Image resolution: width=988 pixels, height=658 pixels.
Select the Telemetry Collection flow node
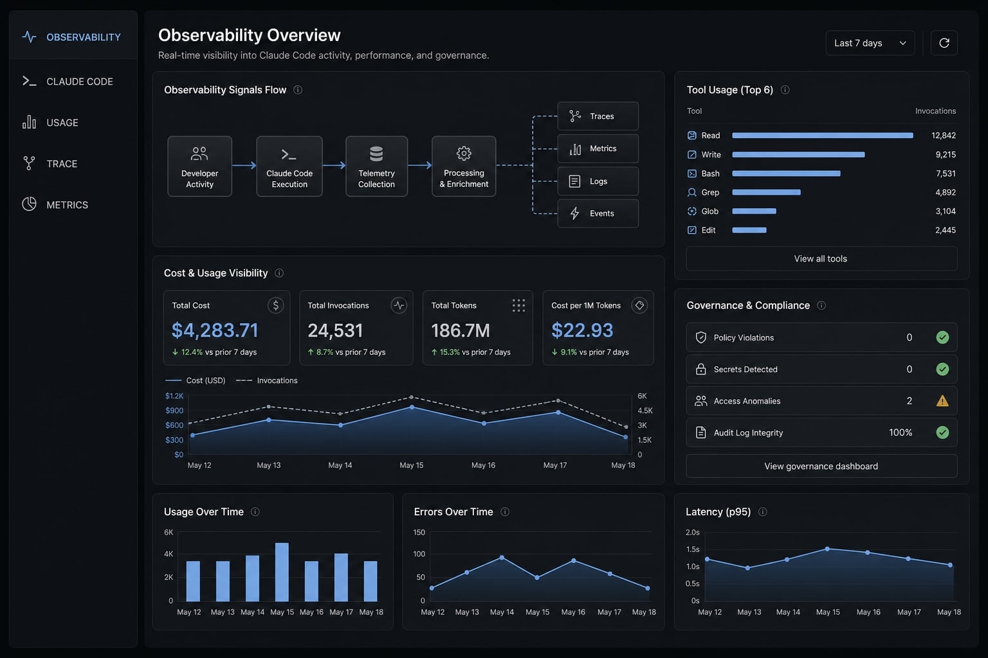click(376, 166)
